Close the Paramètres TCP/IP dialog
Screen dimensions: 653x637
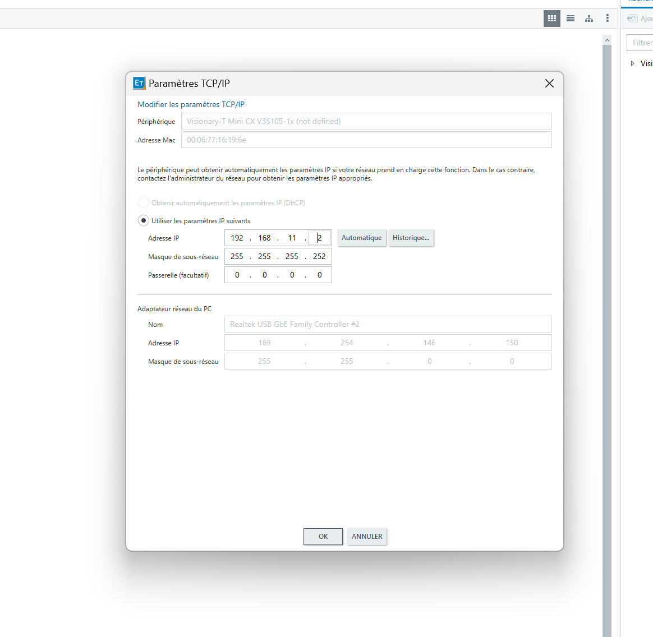(x=549, y=83)
